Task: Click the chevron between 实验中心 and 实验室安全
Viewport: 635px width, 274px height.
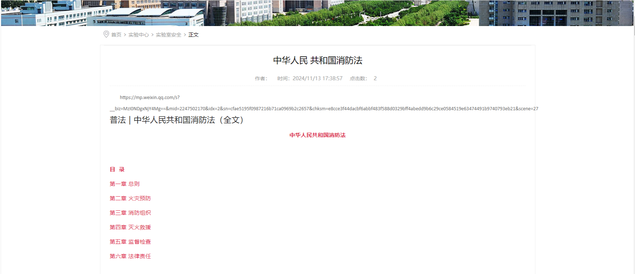Action: [x=153, y=35]
